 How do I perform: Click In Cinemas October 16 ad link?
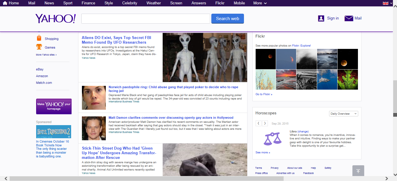pos(52,141)
